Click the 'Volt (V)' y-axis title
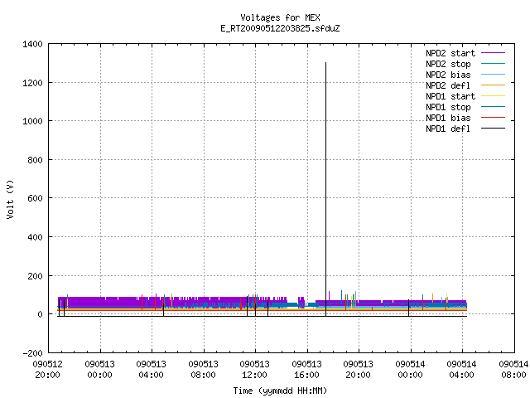The height and width of the screenshot is (398, 530). (x=11, y=199)
